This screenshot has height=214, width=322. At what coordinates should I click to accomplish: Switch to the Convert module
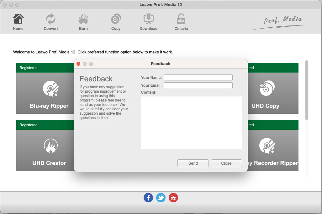tap(51, 22)
